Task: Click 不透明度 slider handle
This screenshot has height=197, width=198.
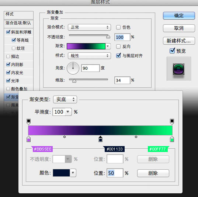Action: tap(108, 37)
